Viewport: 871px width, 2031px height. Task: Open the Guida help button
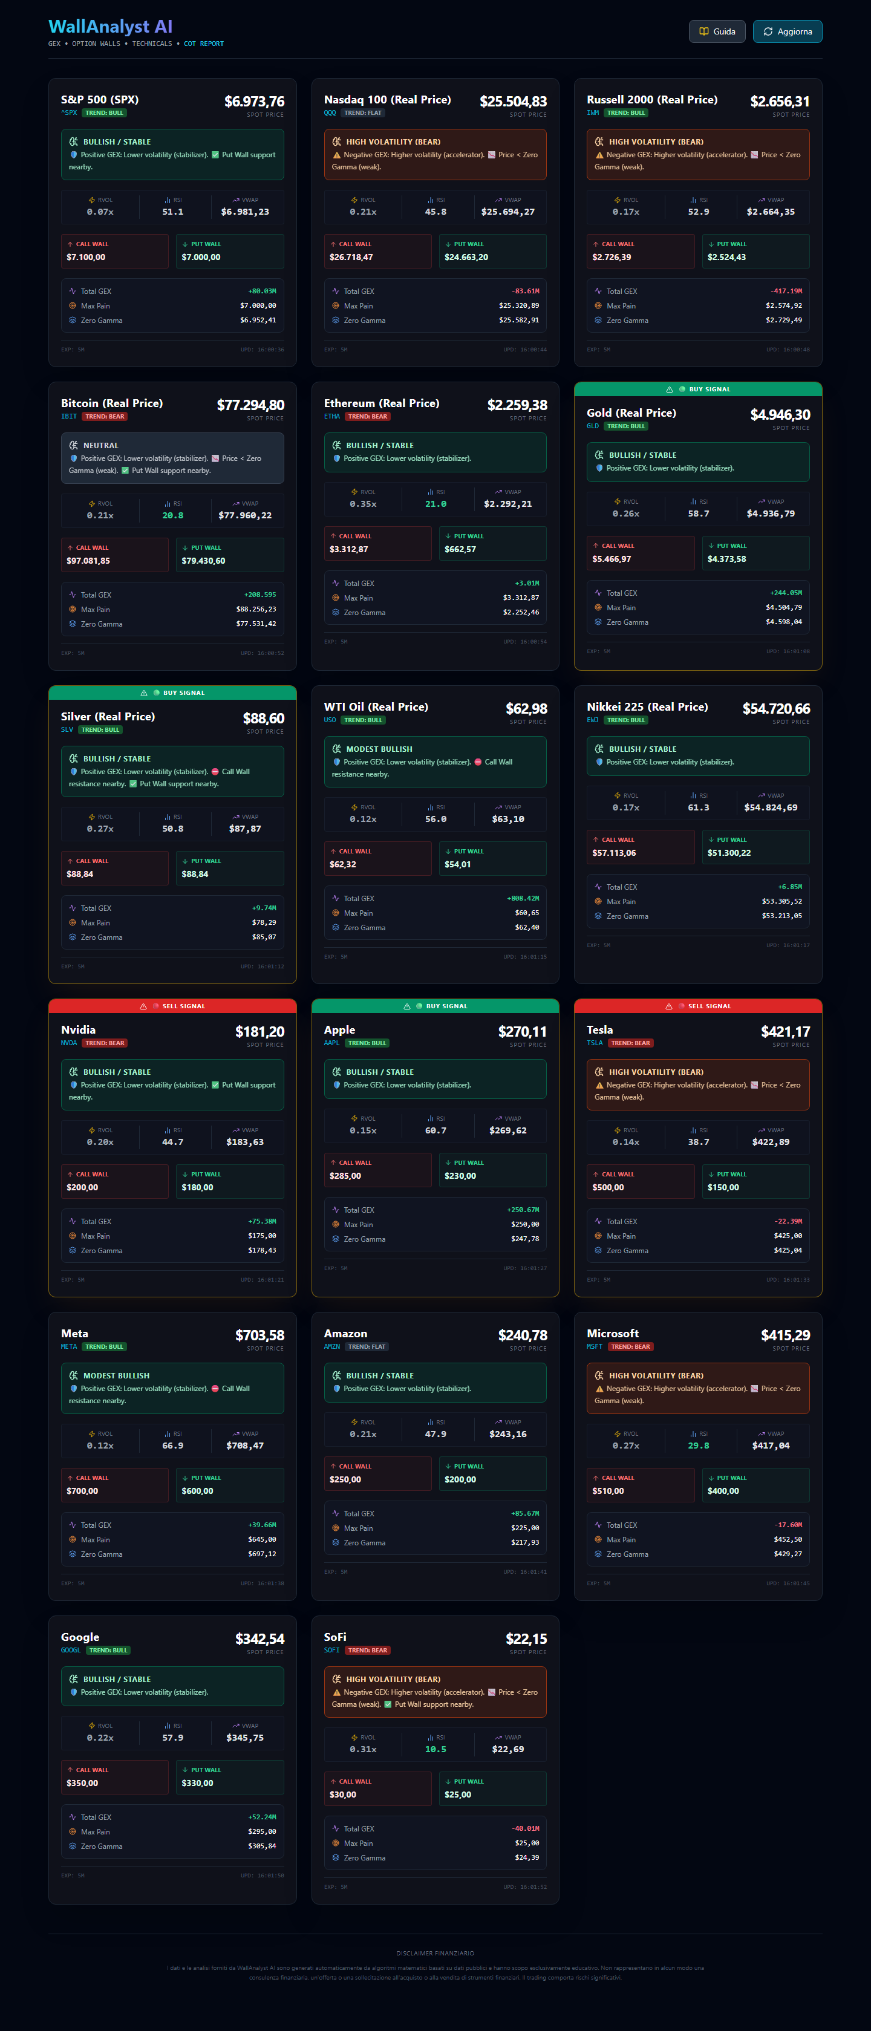717,31
